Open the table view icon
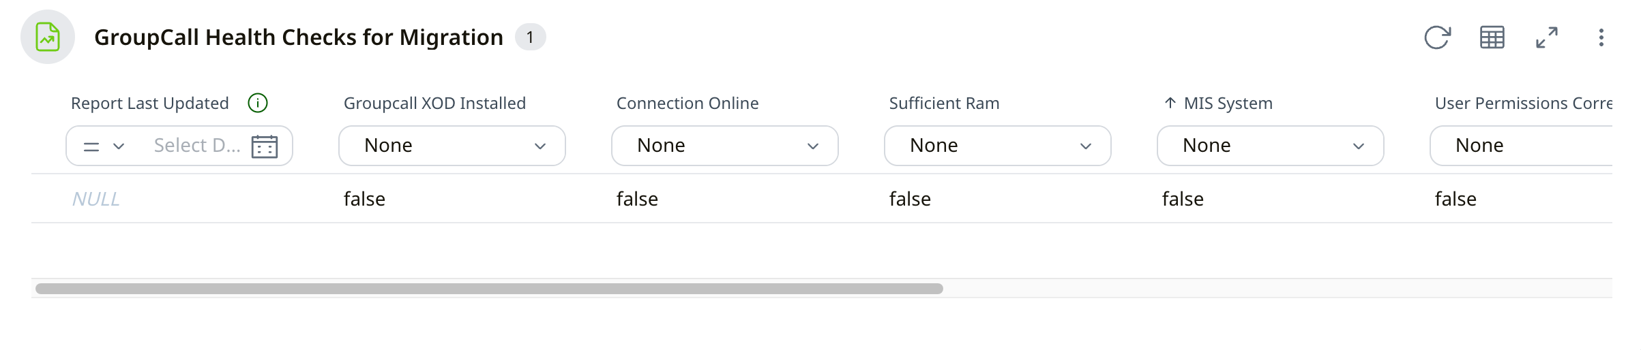 1492,37
